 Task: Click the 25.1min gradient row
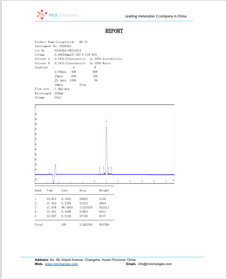click(76, 80)
